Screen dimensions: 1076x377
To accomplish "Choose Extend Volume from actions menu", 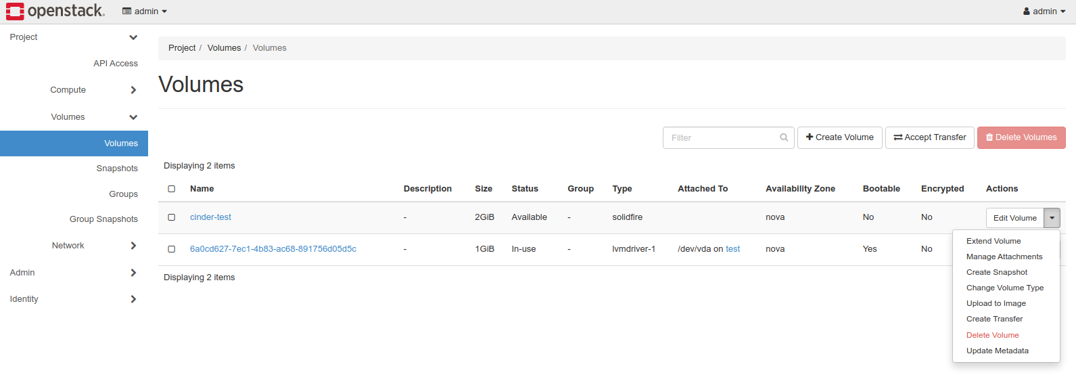I will pyautogui.click(x=993, y=241).
